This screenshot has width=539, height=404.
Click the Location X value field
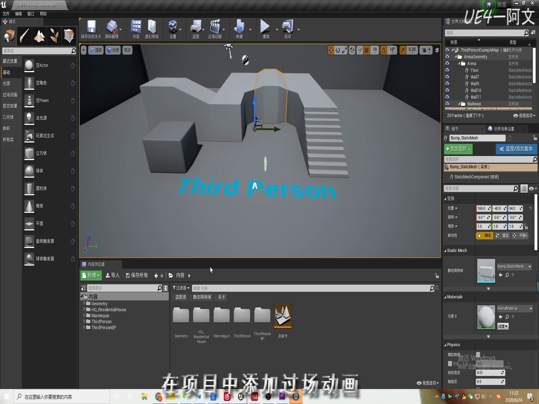click(x=484, y=209)
